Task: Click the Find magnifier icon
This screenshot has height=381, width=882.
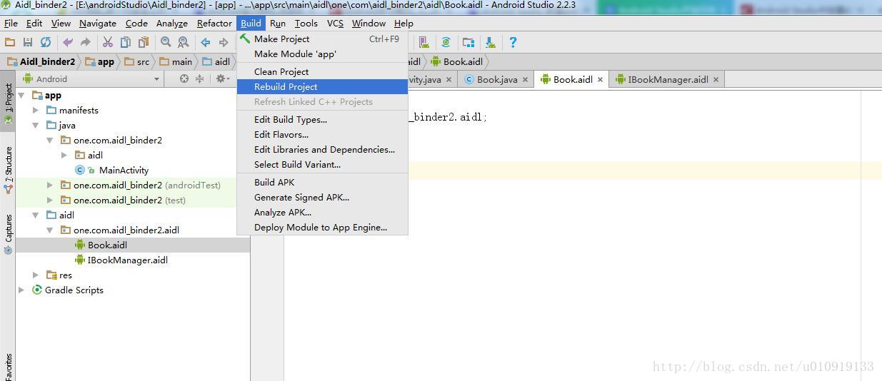Action: click(166, 42)
